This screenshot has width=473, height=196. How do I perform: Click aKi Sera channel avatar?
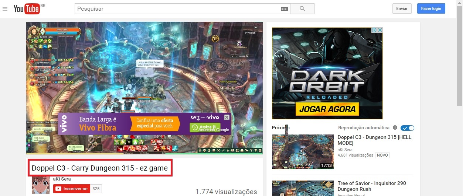coord(41,185)
